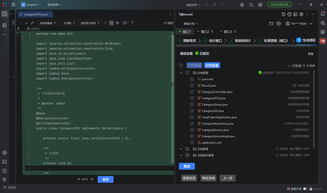Toggle synchronize scrolling in diff viewer
Screen dimensions: 327x193
pyautogui.click(x=111, y=23)
